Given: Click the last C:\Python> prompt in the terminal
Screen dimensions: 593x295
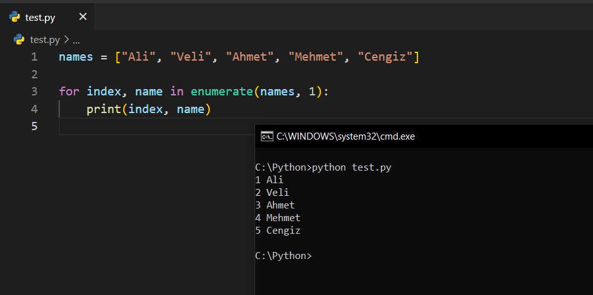Looking at the screenshot, I should tap(283, 256).
